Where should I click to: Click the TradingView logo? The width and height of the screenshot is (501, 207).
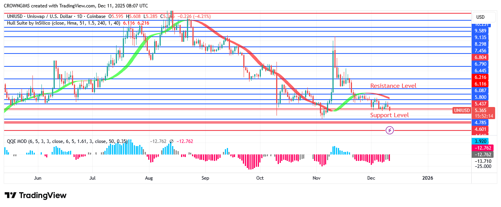point(36,195)
